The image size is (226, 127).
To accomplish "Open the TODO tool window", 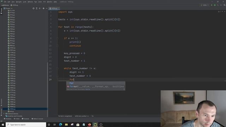I will (17, 119).
